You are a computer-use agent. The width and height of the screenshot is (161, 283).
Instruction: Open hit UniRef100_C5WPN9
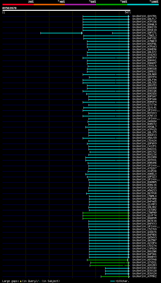coord(144,213)
